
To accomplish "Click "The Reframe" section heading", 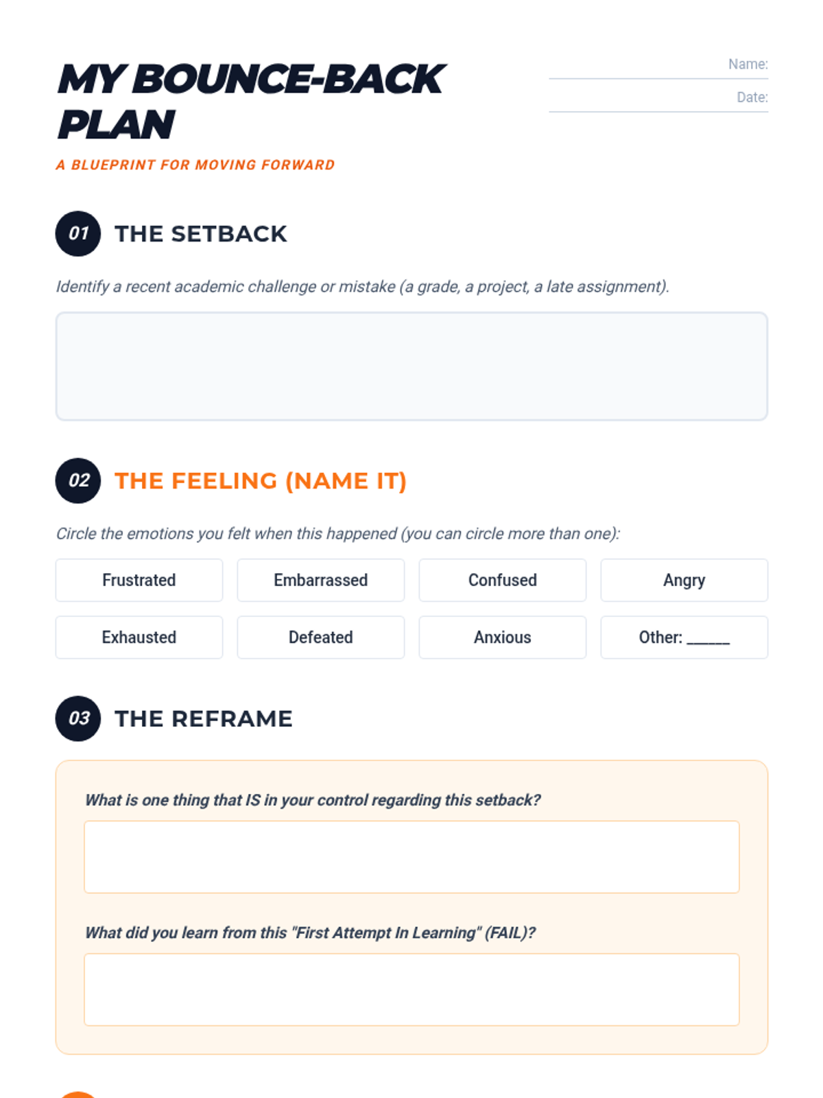I will click(204, 719).
